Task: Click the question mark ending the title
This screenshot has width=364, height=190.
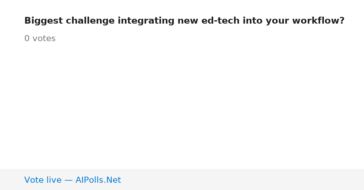Action: coord(342,21)
